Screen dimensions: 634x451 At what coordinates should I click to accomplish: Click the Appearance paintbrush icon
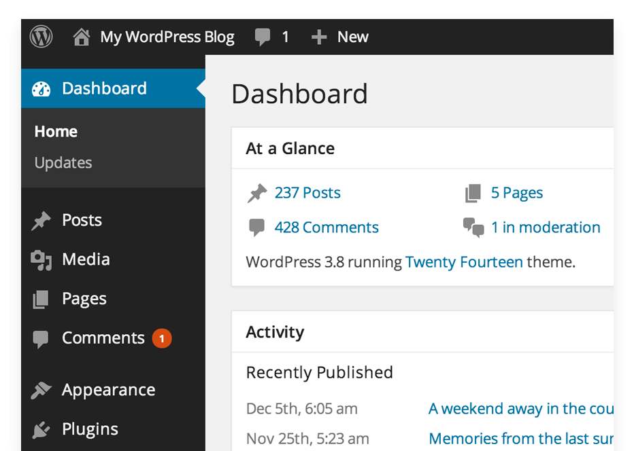click(x=41, y=389)
